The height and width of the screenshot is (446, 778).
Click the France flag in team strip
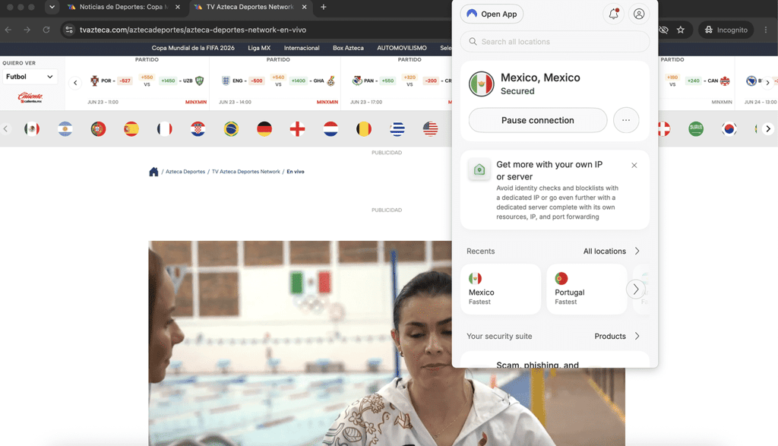(x=165, y=129)
